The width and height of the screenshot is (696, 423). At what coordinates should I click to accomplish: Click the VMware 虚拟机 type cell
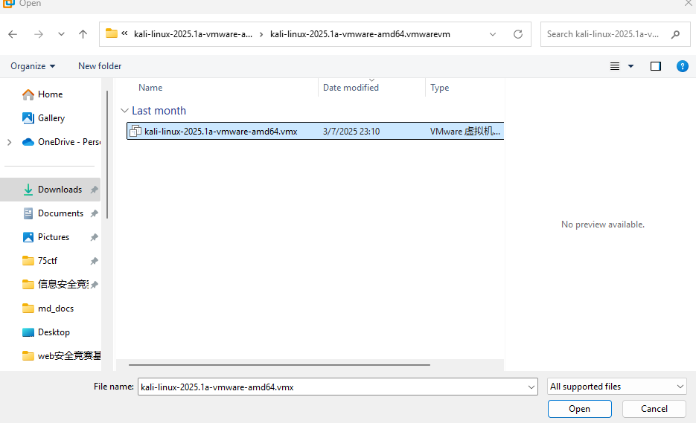tap(464, 132)
